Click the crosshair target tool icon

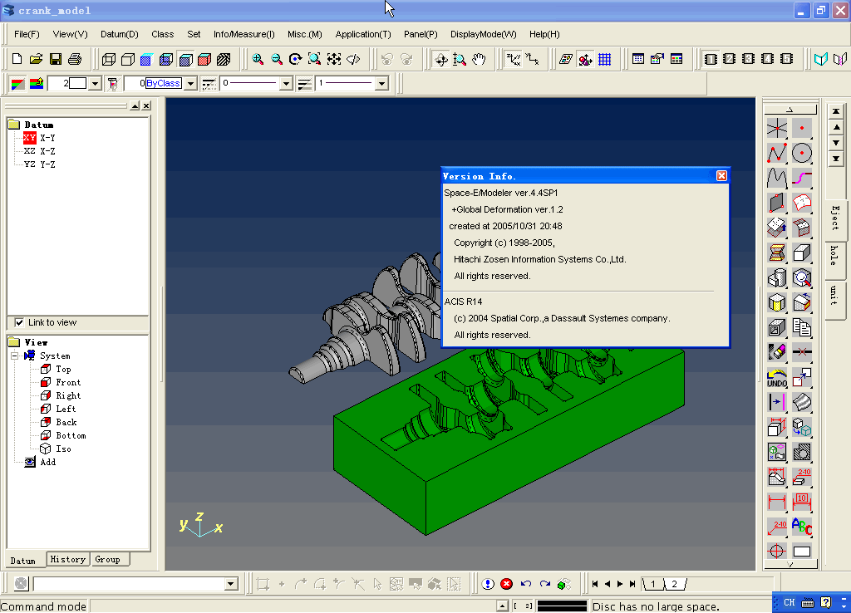(x=777, y=552)
